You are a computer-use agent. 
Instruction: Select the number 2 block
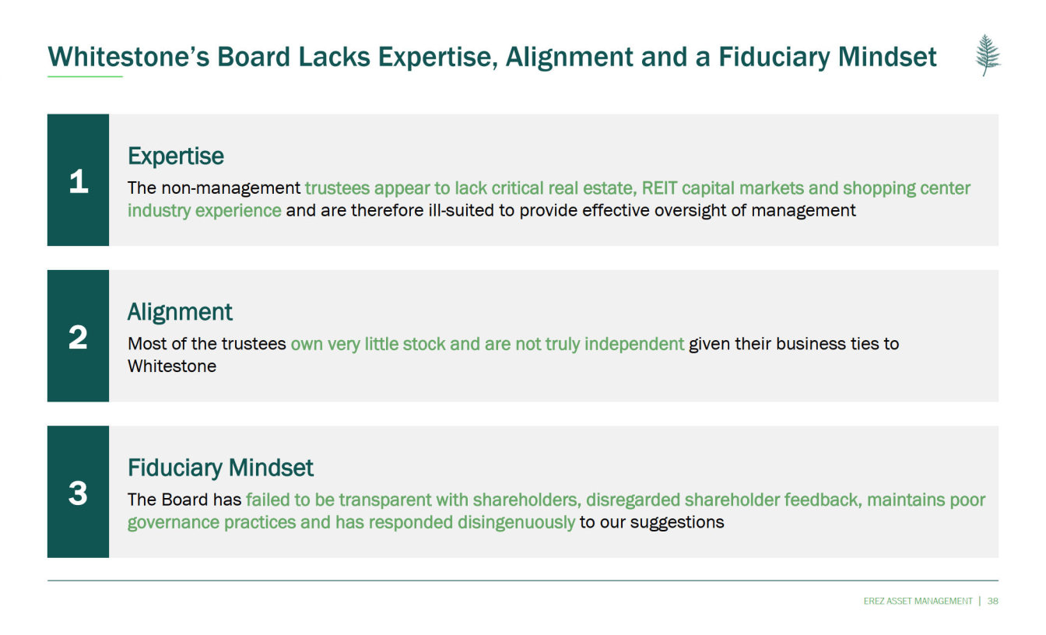(x=78, y=336)
